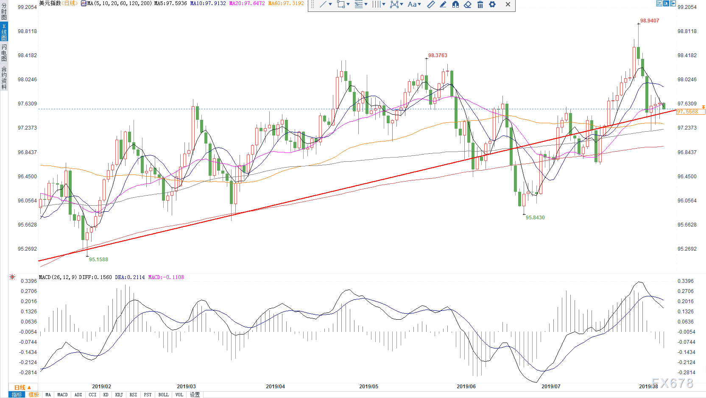Choose the pencil edit tool

pyautogui.click(x=443, y=4)
